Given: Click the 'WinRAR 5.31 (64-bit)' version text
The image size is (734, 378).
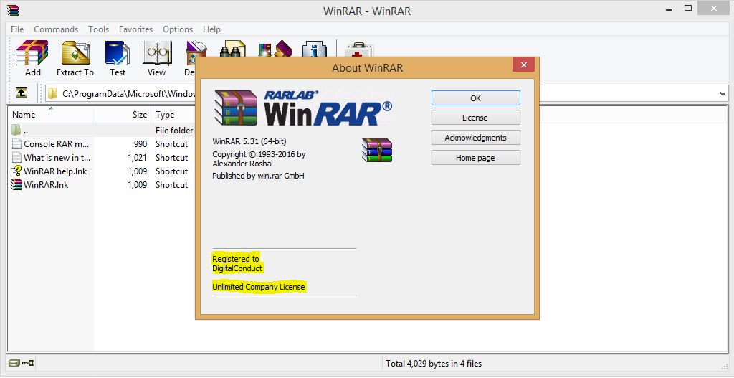Looking at the screenshot, I should point(249,141).
